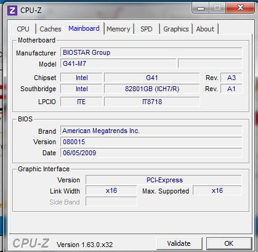Switch to the CPU tab

pos(23,29)
